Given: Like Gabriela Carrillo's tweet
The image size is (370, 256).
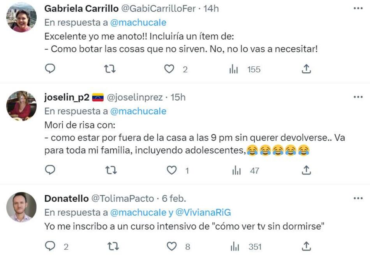Looking at the screenshot, I should coord(169,69).
